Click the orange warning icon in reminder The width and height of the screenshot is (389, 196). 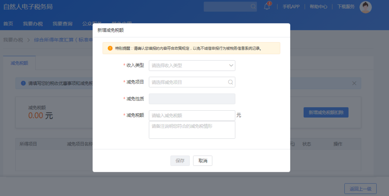coord(110,48)
